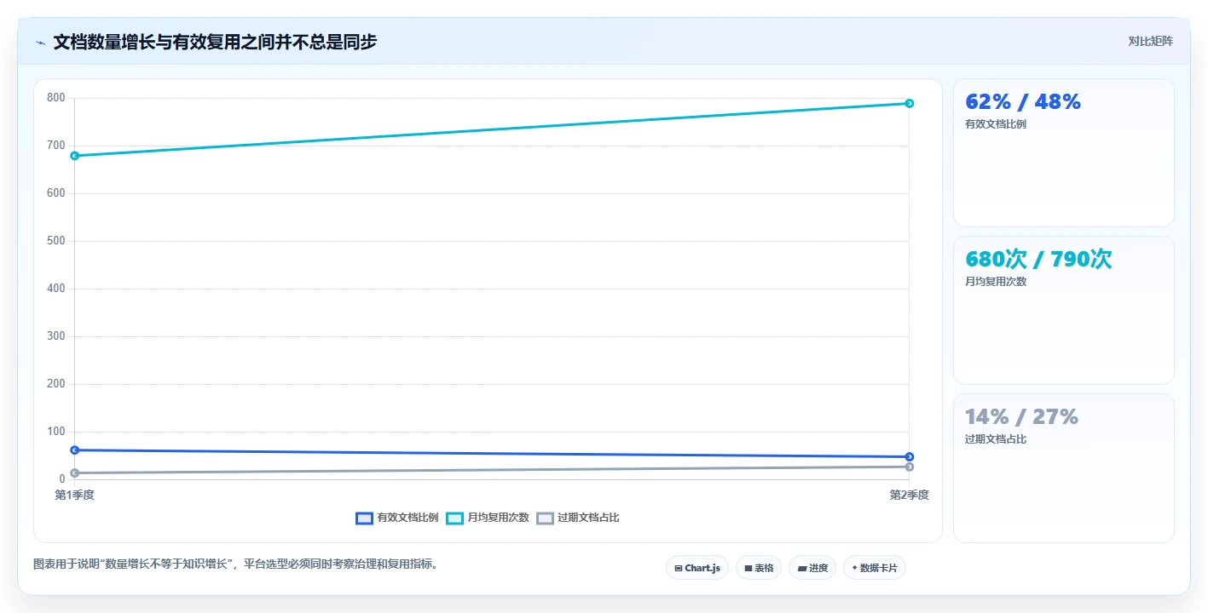
Task: Click 有效文档比例 data point at 第2季度
Action: (910, 456)
